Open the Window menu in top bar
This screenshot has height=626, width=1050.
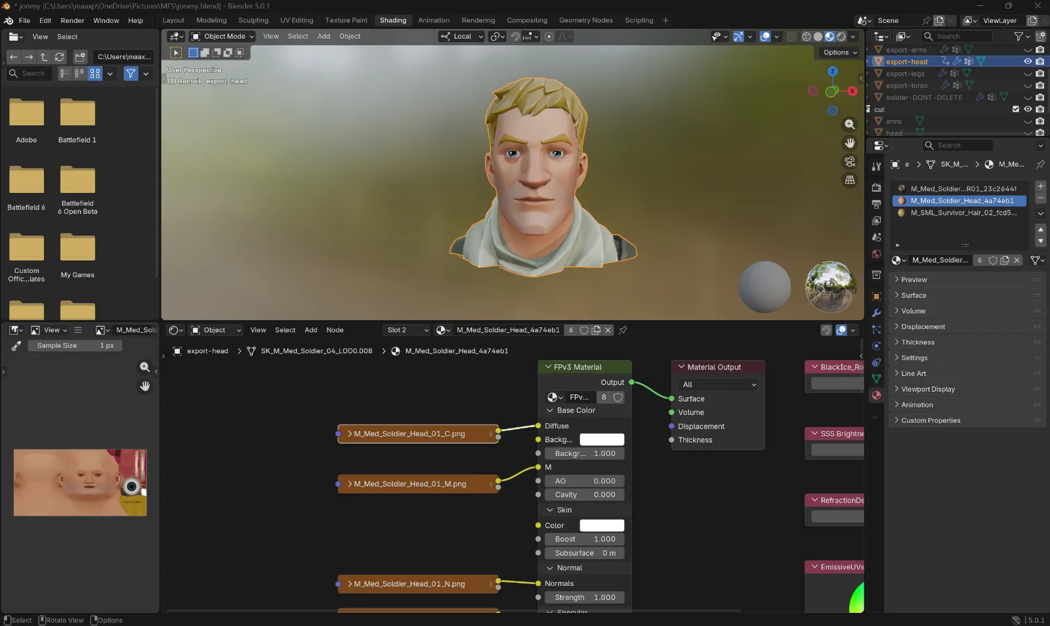click(106, 20)
